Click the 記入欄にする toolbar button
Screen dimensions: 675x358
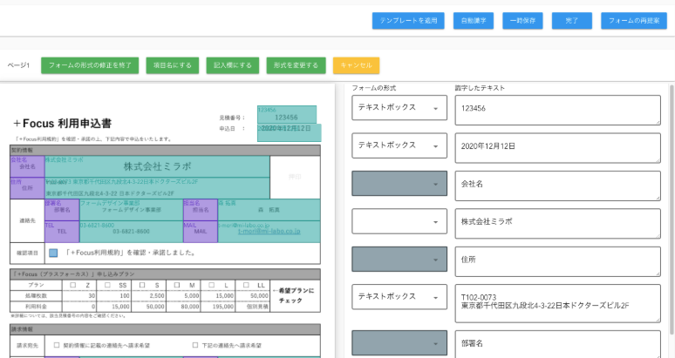click(233, 65)
